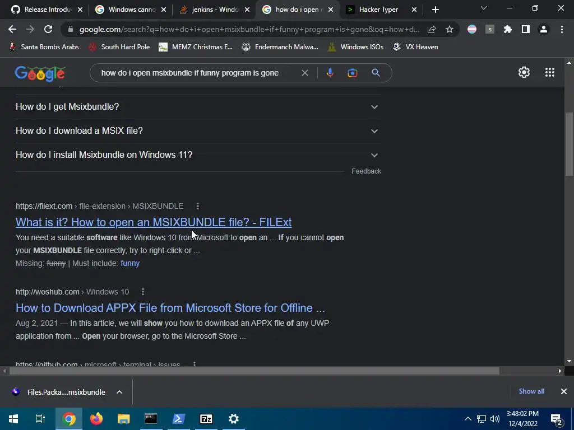Viewport: 574px width, 430px height.
Task: Go to Google home via logo
Action: [40, 73]
